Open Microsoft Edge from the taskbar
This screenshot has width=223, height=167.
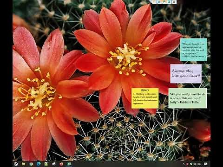[39, 164]
